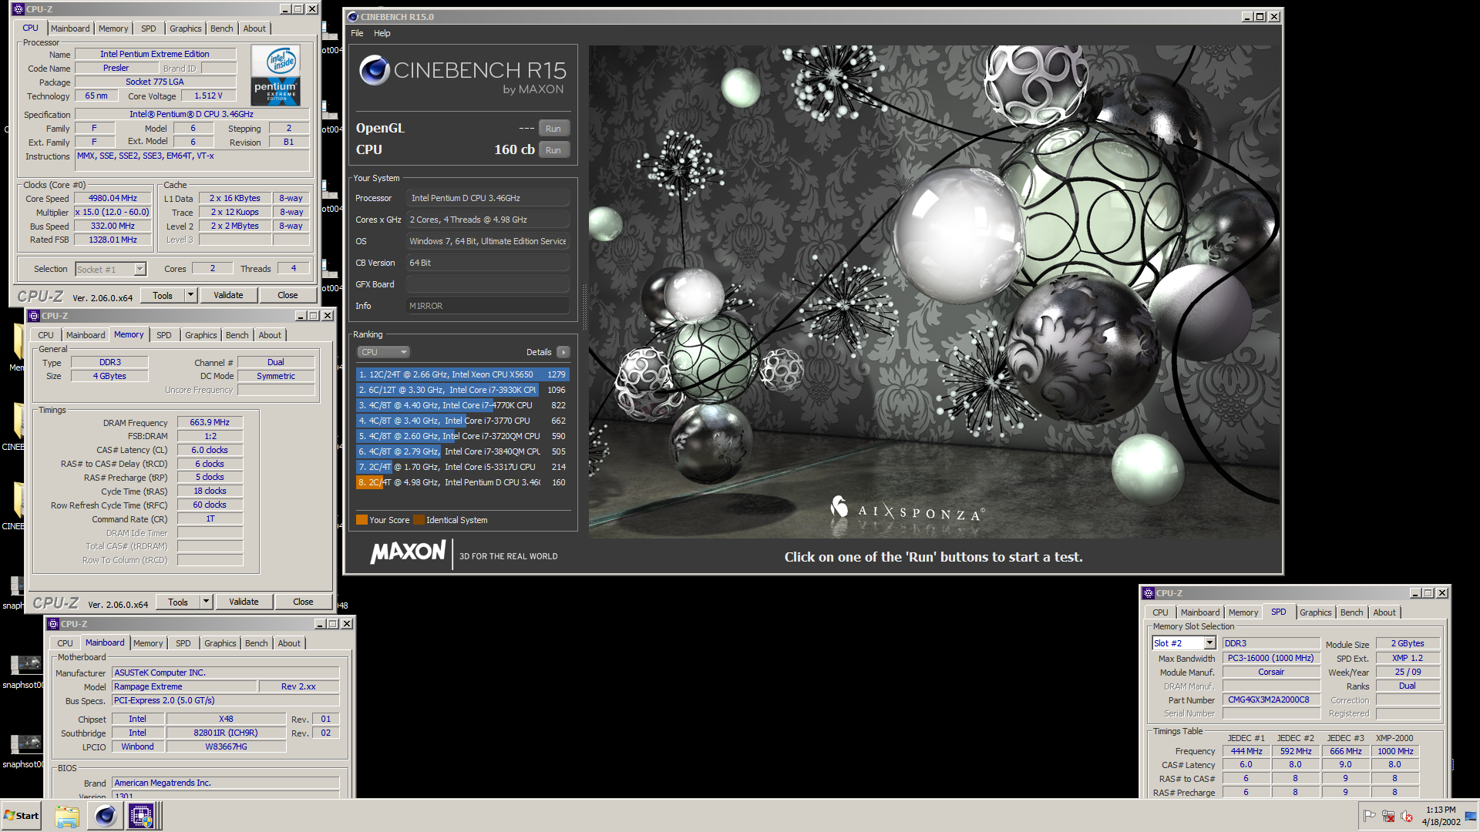Click Show Desktop icon in tray
Screen dimensions: 1480x832
(1472, 816)
